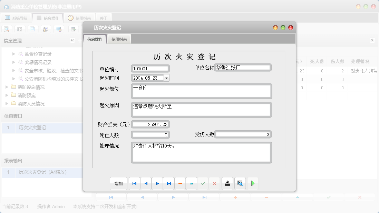Open the print preview icon in the dialog
The image size is (379, 213).
point(240,183)
